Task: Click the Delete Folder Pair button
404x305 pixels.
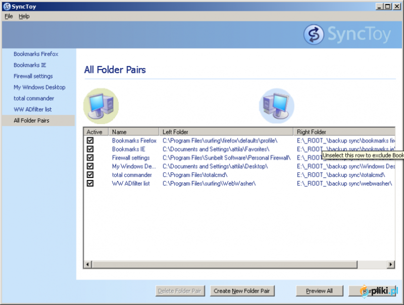Action: [180, 291]
